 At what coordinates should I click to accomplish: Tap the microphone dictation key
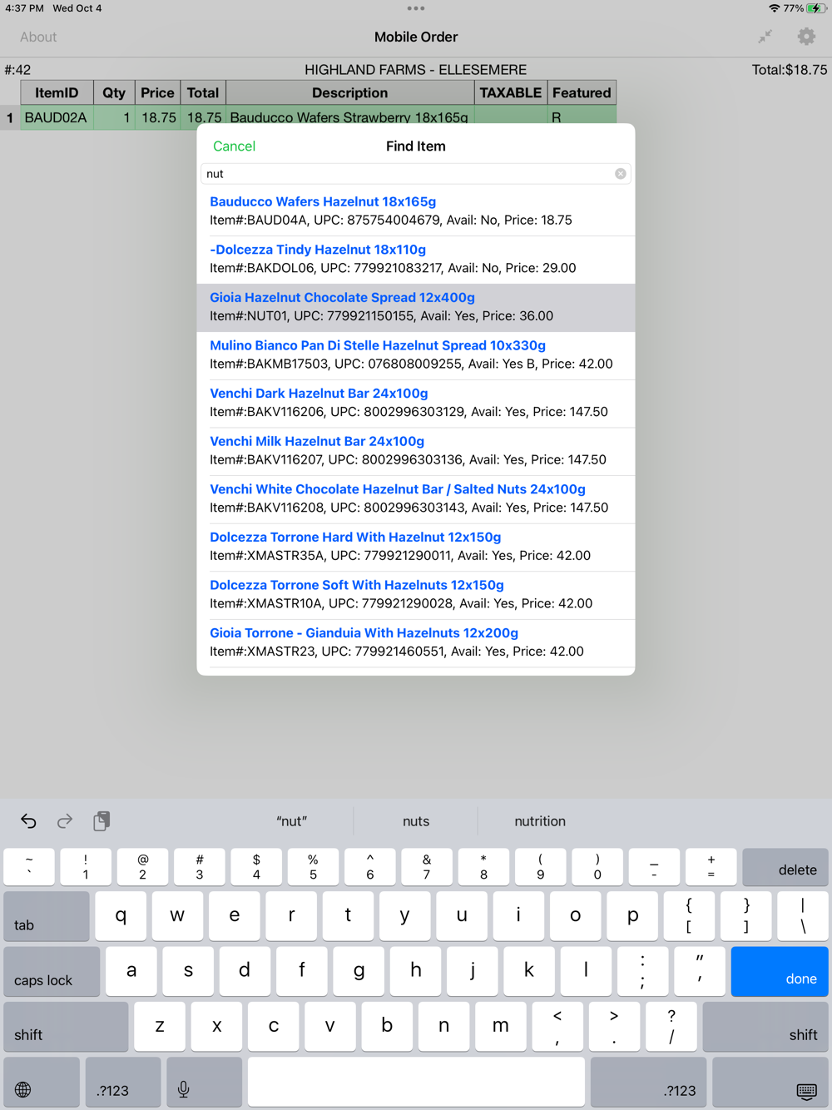point(205,1083)
